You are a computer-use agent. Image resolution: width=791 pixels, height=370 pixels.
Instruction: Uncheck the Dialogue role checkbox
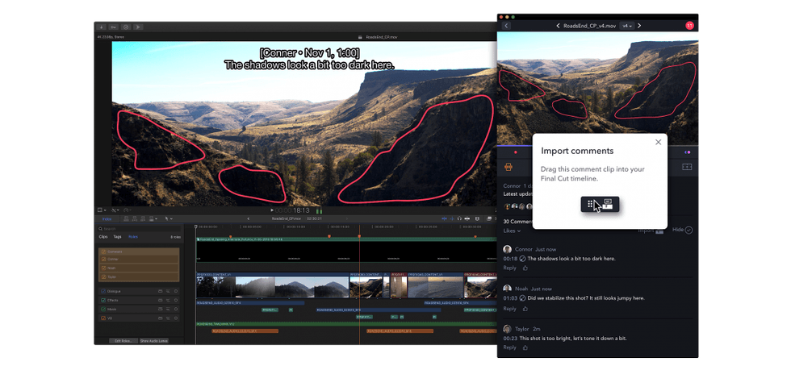(103, 291)
